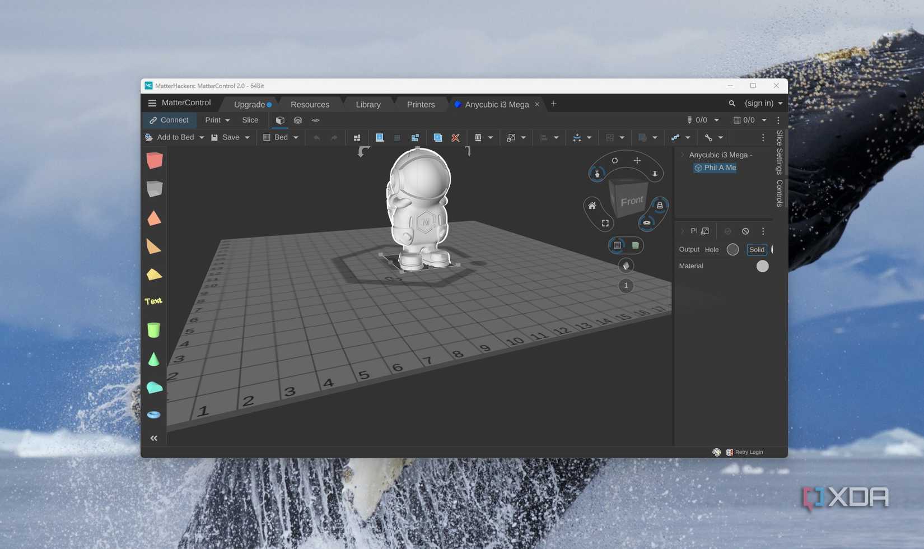Expand the Anycubic i3 Mega tree item

[682, 155]
